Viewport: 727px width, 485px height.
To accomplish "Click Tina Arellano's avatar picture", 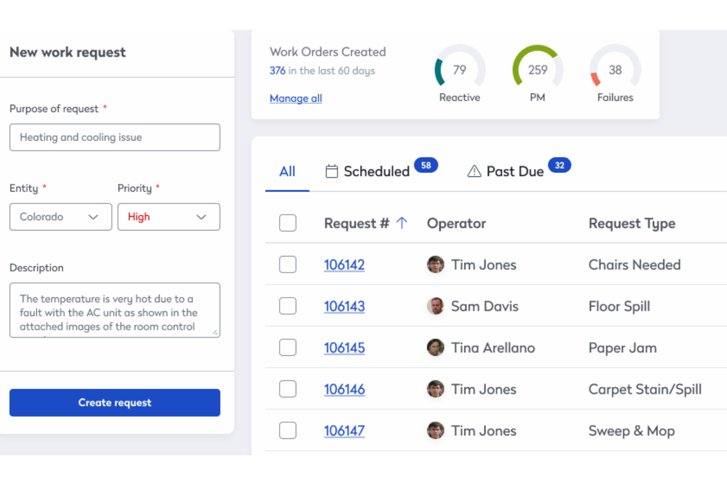I will (x=435, y=347).
